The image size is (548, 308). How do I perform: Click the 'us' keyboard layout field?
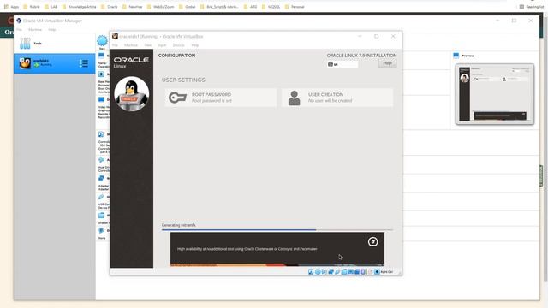[x=342, y=64]
